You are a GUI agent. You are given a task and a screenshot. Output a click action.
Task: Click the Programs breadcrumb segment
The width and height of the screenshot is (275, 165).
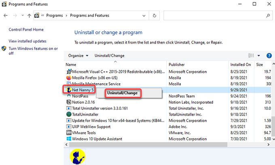click(x=54, y=15)
